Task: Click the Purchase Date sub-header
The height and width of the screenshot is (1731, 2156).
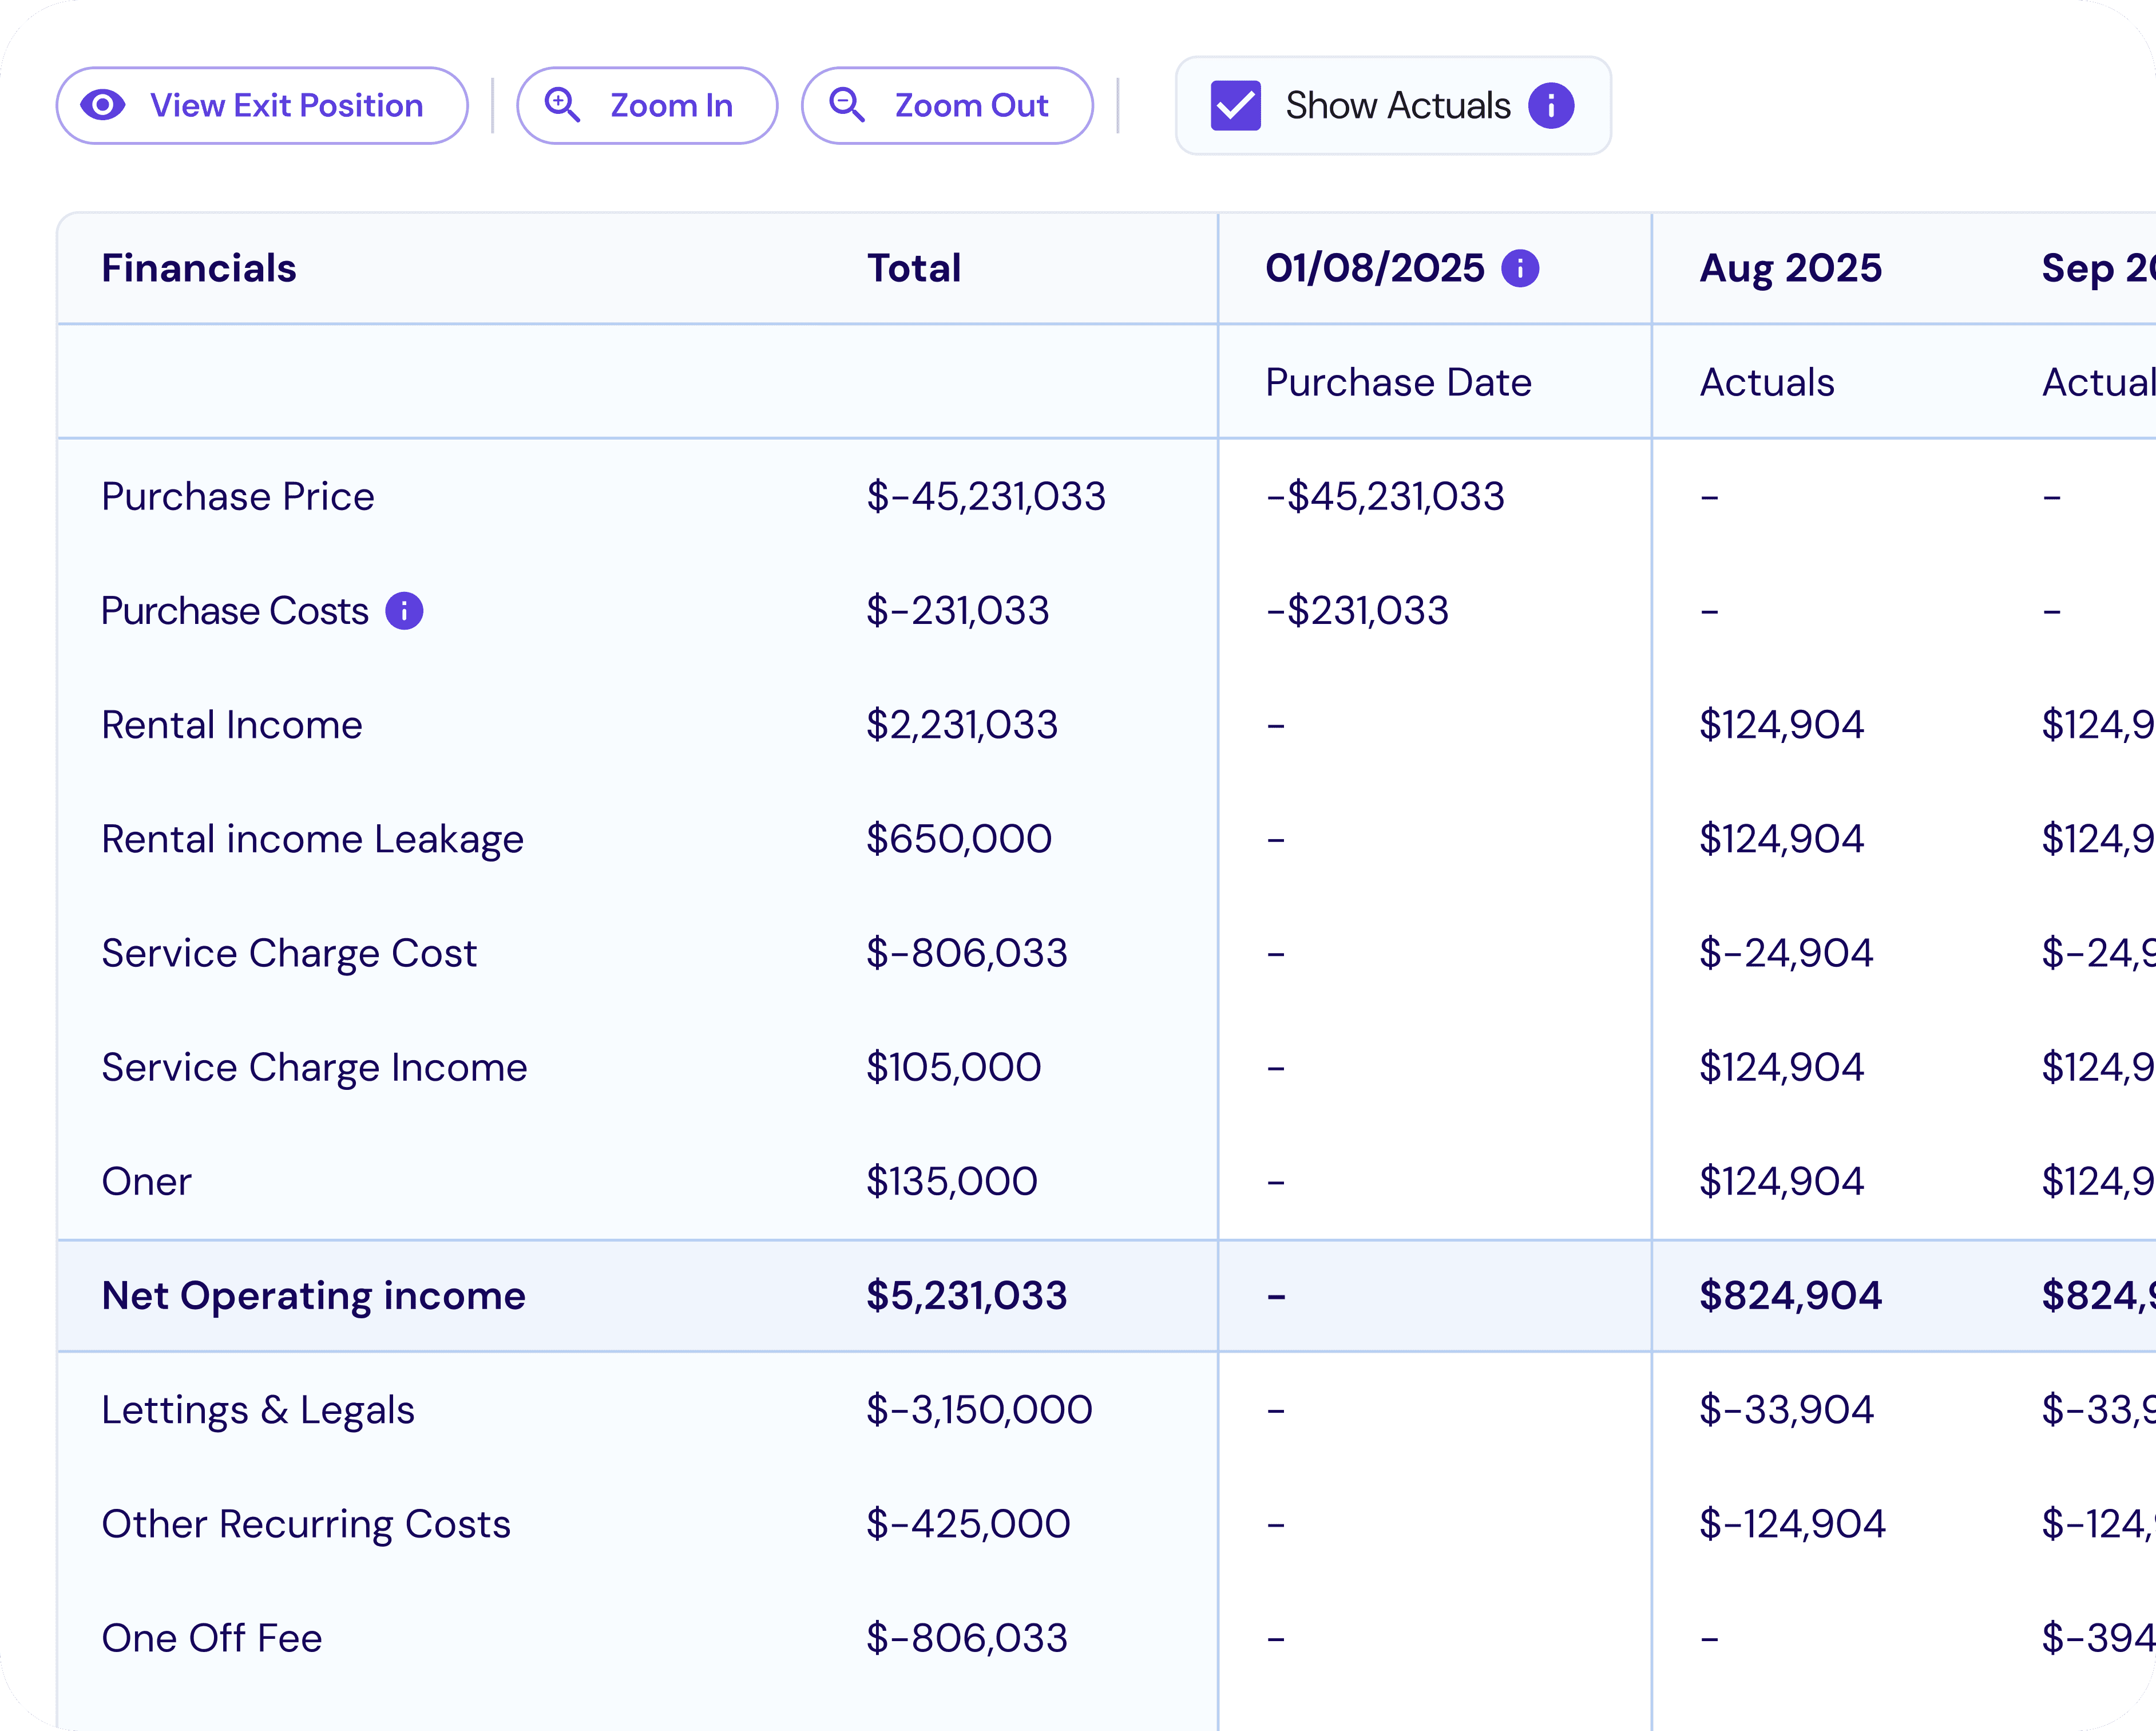Action: tap(1397, 382)
